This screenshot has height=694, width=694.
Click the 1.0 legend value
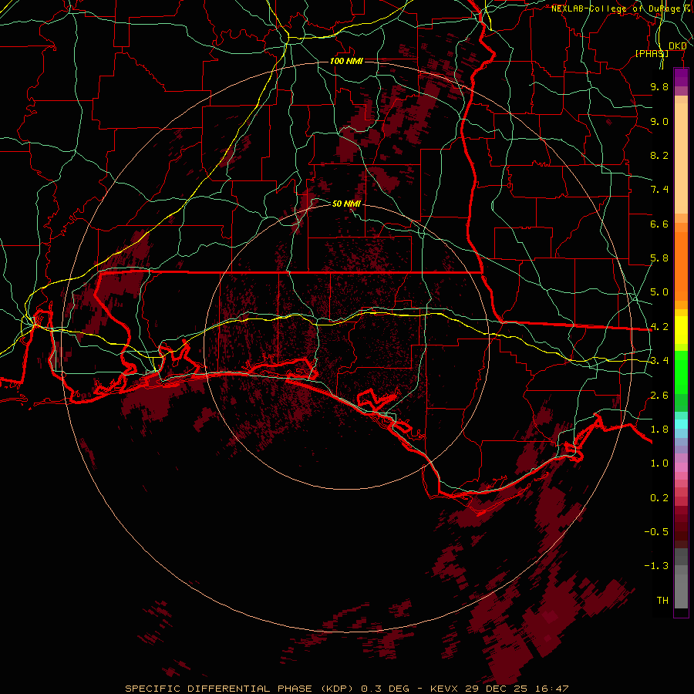tap(659, 463)
